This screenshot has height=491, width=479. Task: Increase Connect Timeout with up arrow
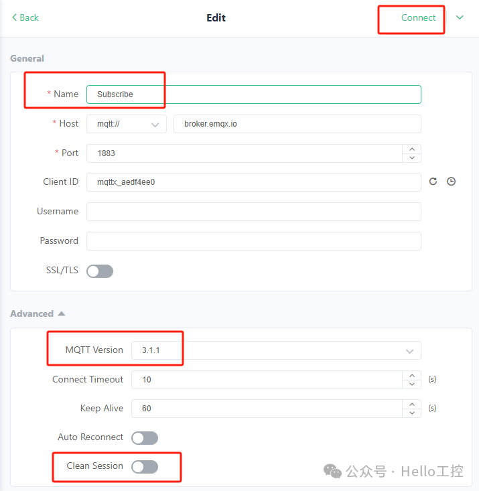(x=412, y=376)
